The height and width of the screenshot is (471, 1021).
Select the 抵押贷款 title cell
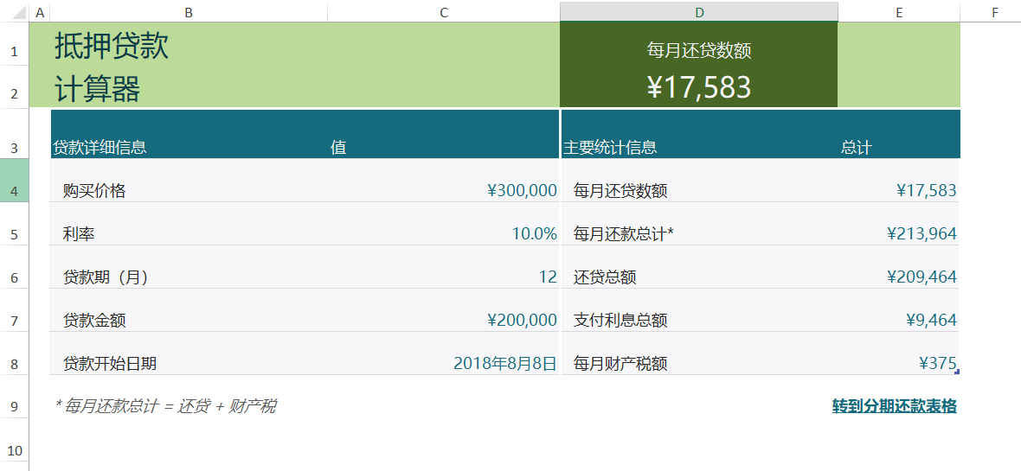pyautogui.click(x=112, y=47)
